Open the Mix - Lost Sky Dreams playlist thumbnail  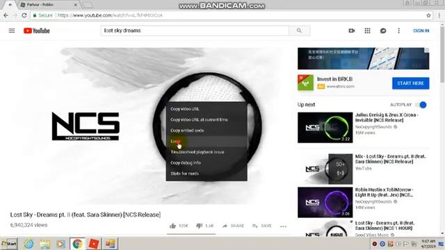tap(325, 169)
